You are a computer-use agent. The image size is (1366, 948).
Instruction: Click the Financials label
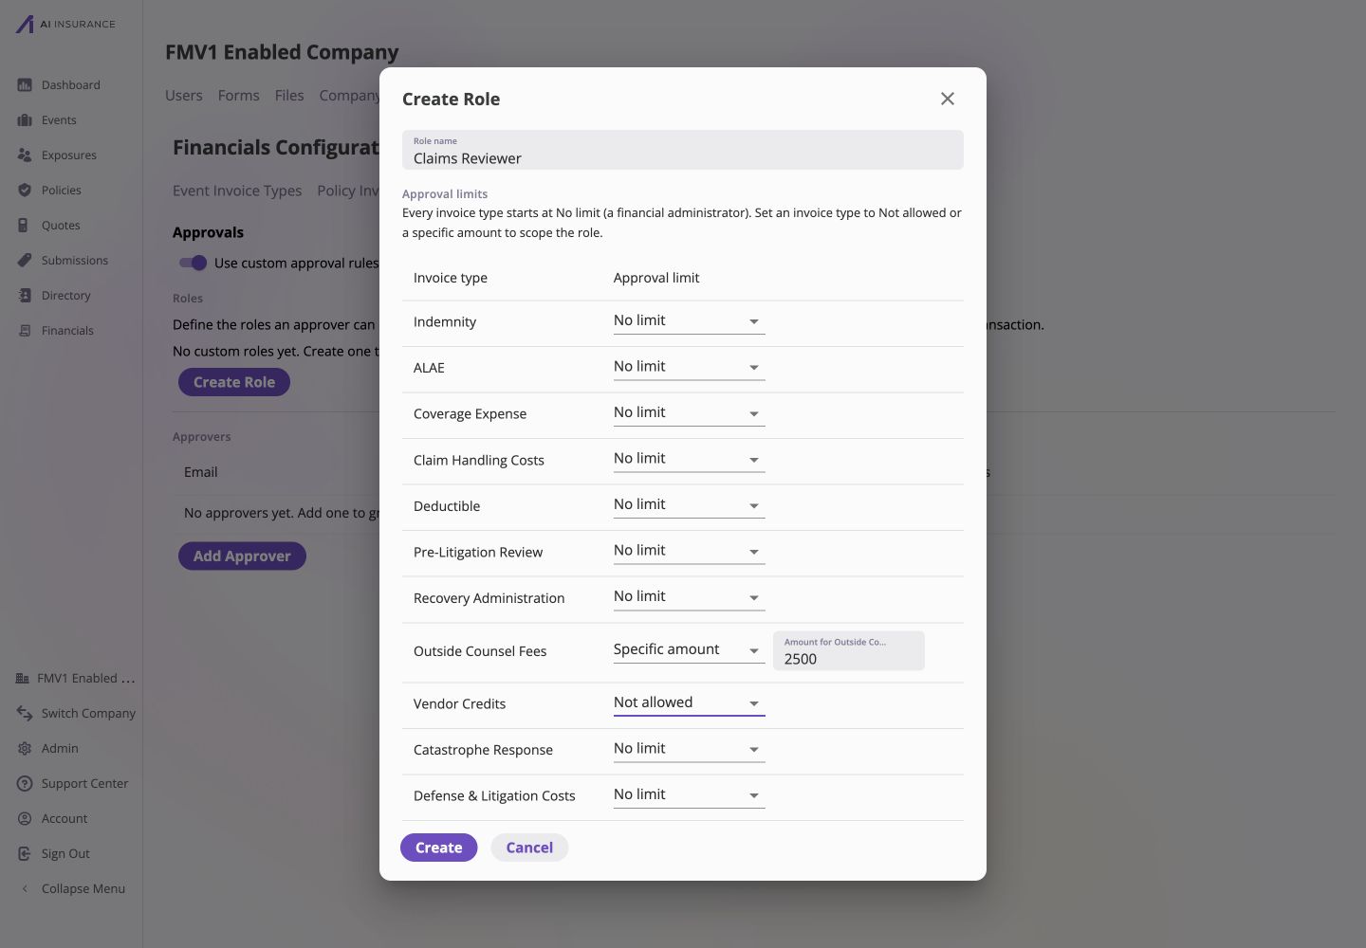67,331
